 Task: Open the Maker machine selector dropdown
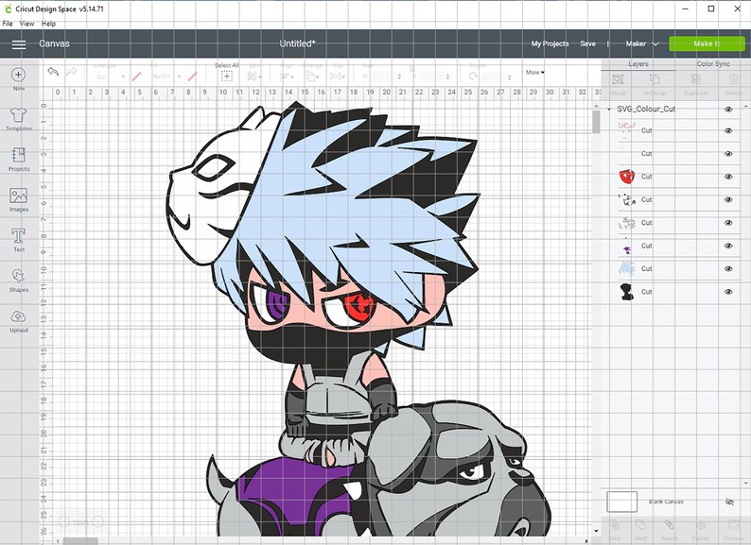point(642,43)
